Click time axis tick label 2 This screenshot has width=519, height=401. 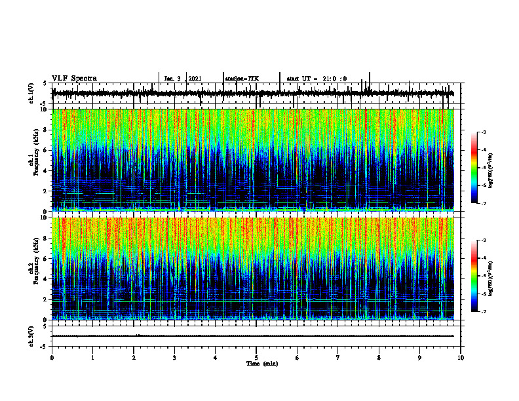point(134,358)
